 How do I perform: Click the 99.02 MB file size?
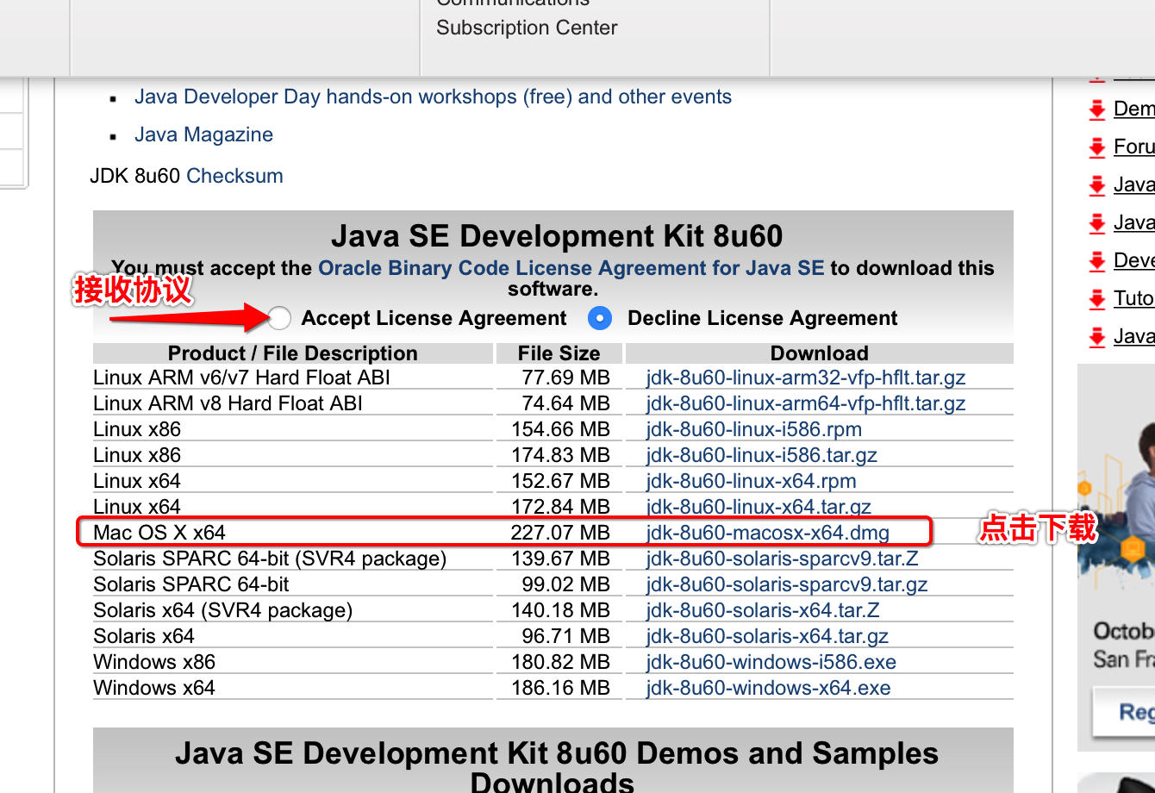(x=565, y=584)
